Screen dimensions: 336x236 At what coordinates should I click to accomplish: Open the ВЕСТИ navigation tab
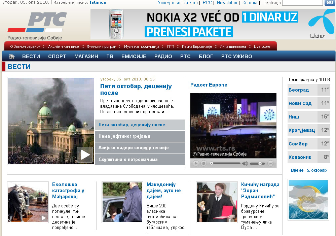(31, 57)
